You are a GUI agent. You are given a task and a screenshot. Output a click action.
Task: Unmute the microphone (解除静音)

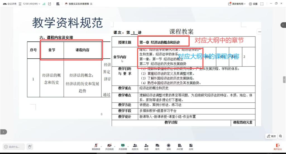pyautogui.click(x=96, y=146)
